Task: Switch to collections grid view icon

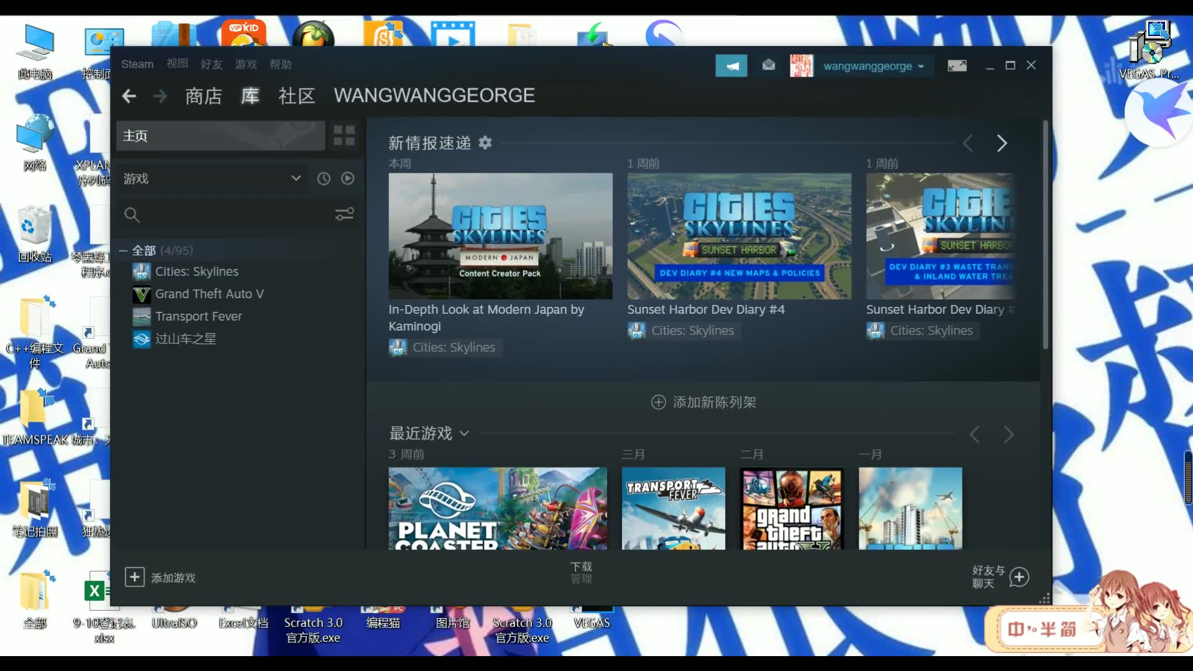Action: coord(344,135)
